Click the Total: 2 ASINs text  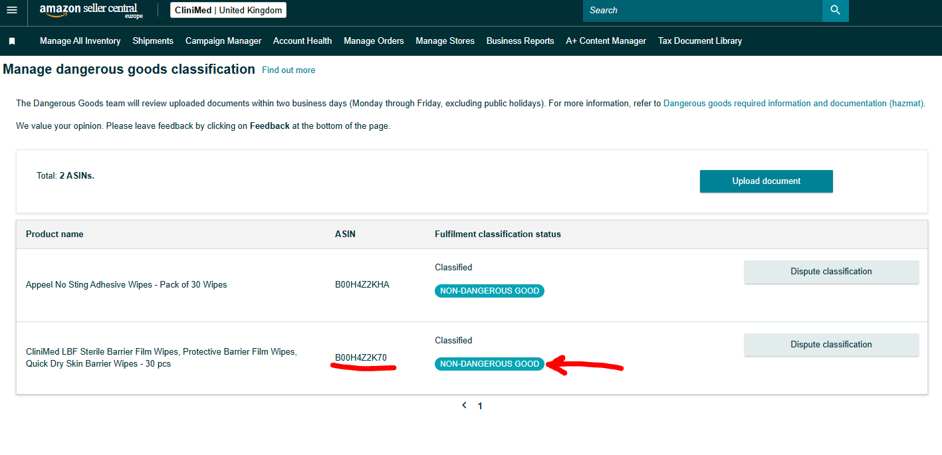(65, 176)
